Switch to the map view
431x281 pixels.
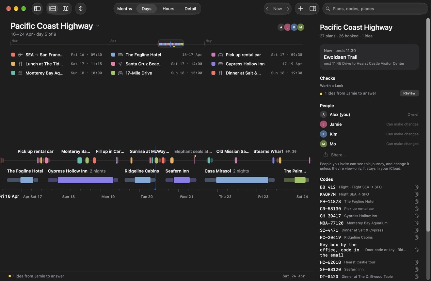coord(65,8)
